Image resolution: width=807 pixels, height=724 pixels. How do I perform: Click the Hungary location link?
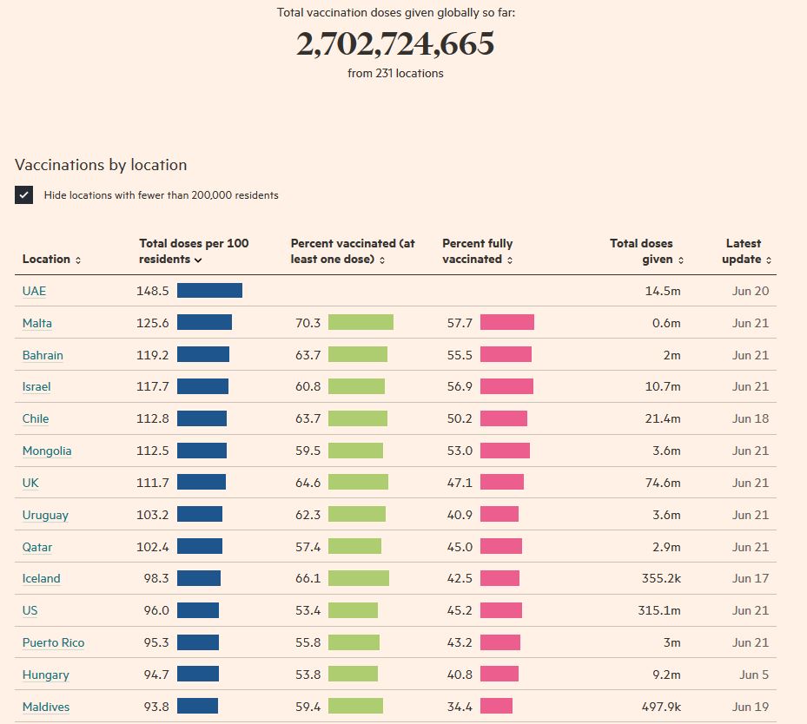(46, 675)
